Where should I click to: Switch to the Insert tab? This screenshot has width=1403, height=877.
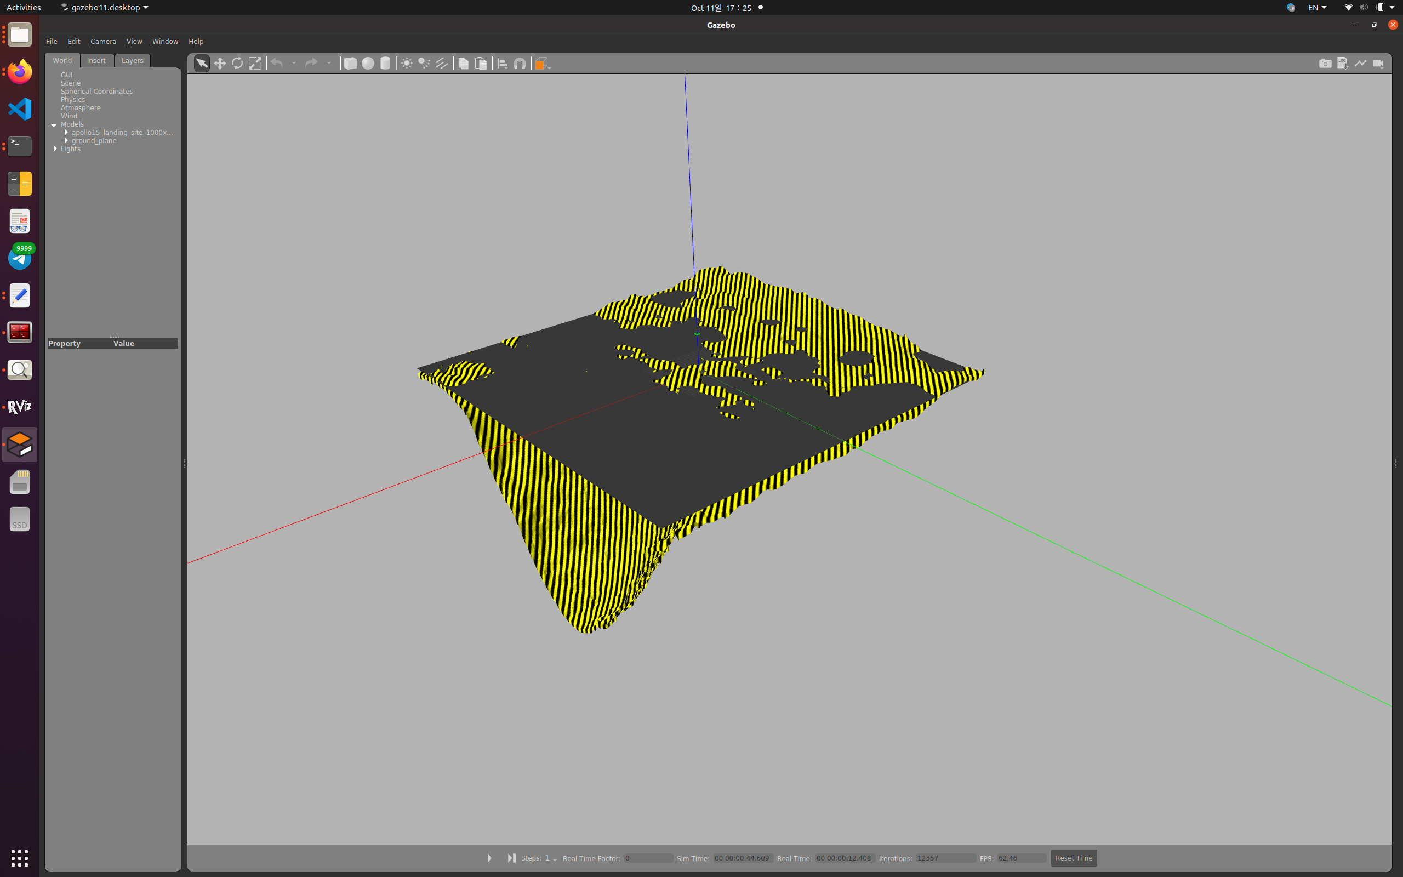(x=96, y=60)
